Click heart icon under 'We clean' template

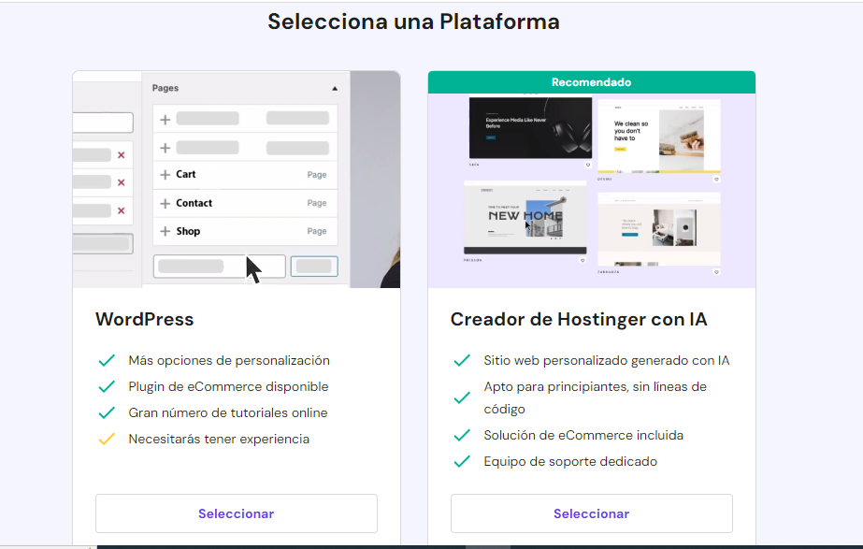[x=716, y=179]
